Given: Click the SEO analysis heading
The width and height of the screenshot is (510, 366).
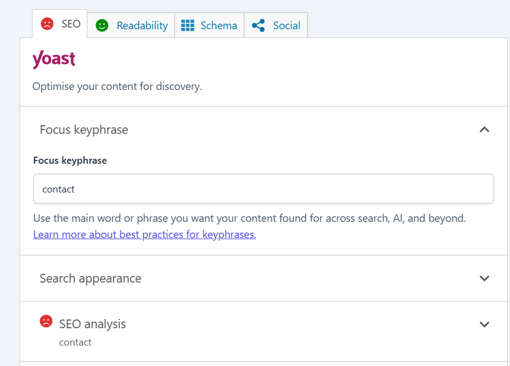Looking at the screenshot, I should pos(92,324).
